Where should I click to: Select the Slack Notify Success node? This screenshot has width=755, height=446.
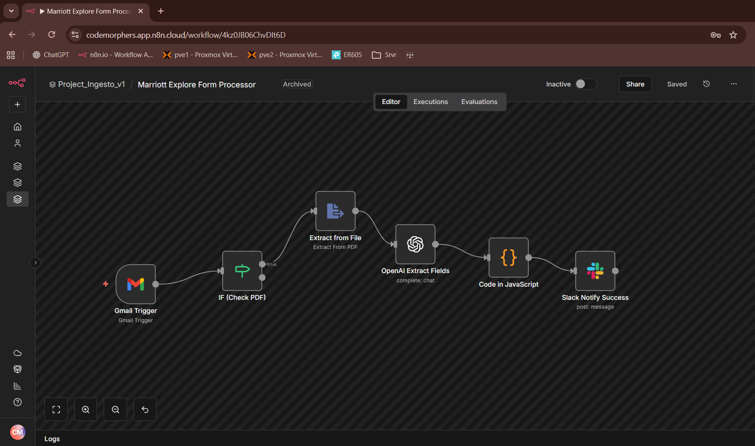tap(595, 271)
